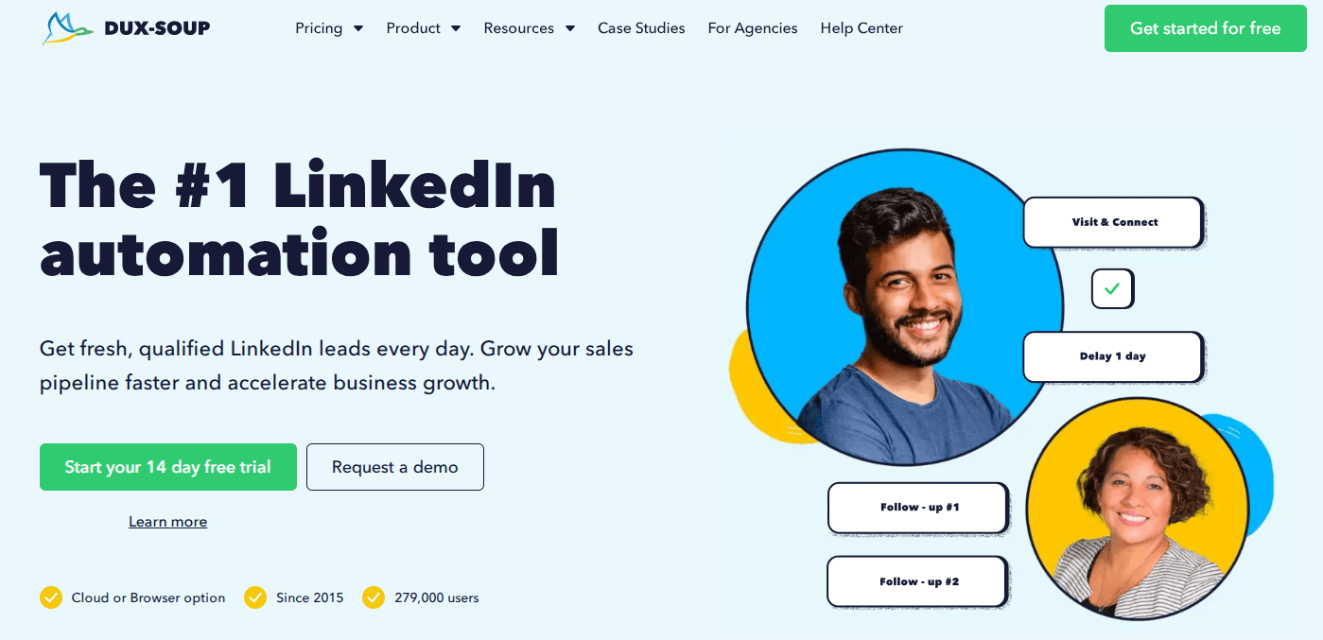Screen dimensions: 1323x640
Task: Select the Delay 1 day card
Action: coord(1113,356)
